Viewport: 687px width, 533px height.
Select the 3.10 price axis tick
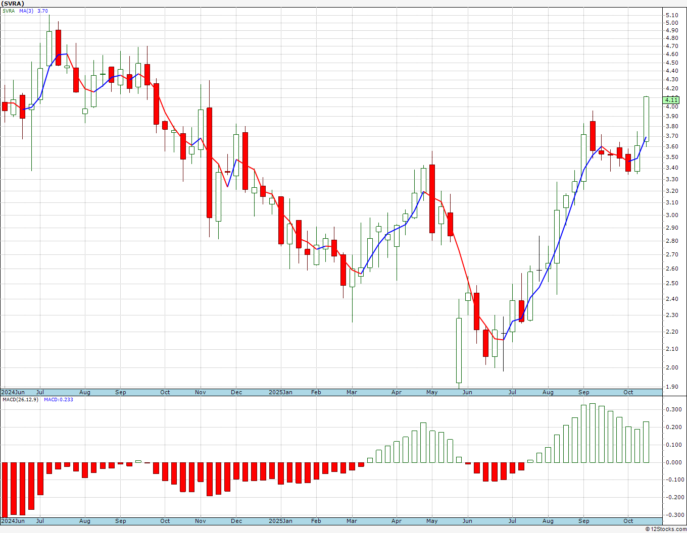[x=672, y=202]
